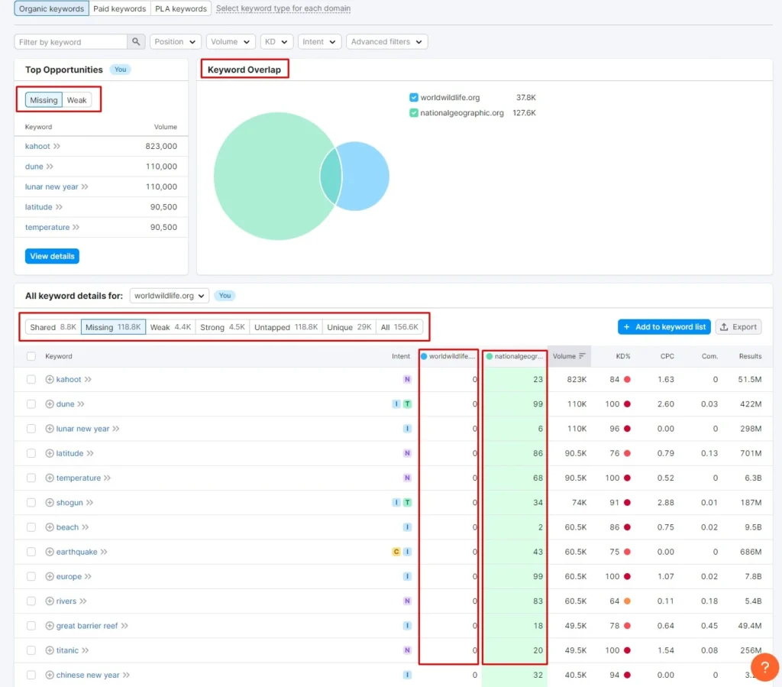Click the plus icon beside shogun row
Viewport: 782px width, 687px height.
50,502
